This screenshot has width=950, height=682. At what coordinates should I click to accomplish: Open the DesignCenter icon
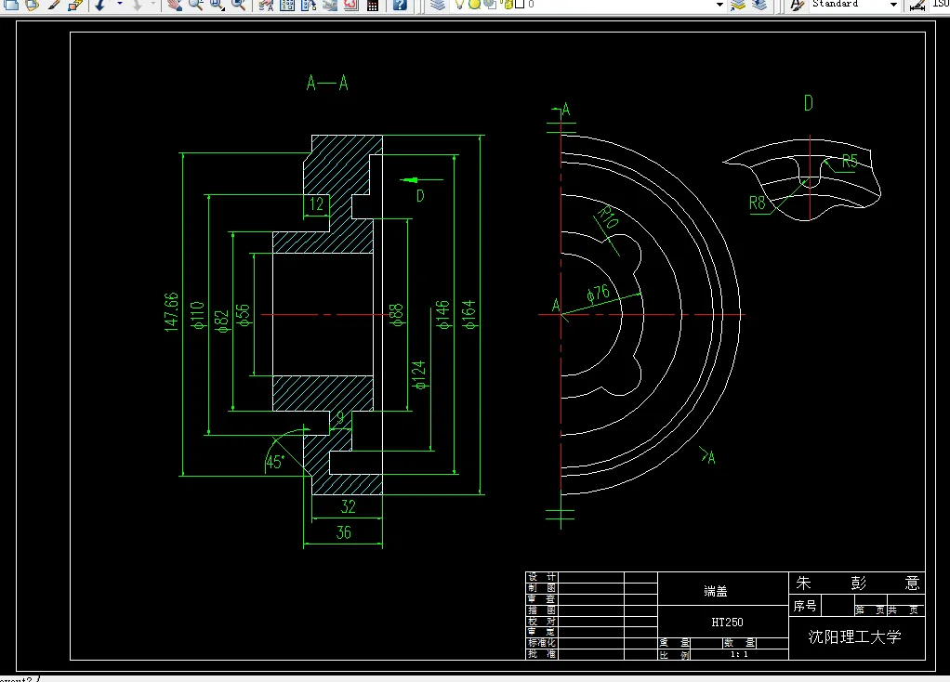point(288,5)
